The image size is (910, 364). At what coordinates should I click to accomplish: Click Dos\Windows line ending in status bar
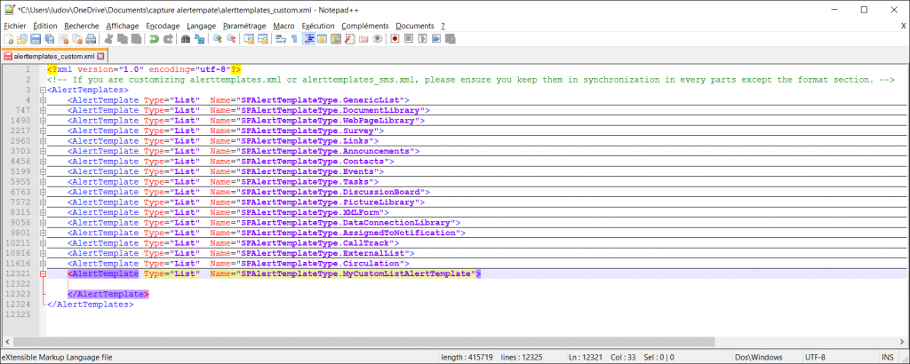(759, 357)
